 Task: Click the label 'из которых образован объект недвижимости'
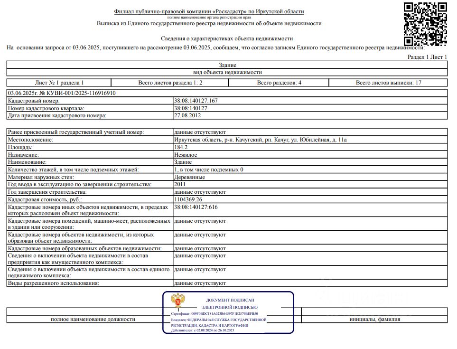tap(81, 237)
